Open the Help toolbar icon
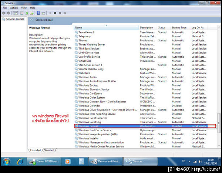 38,13
